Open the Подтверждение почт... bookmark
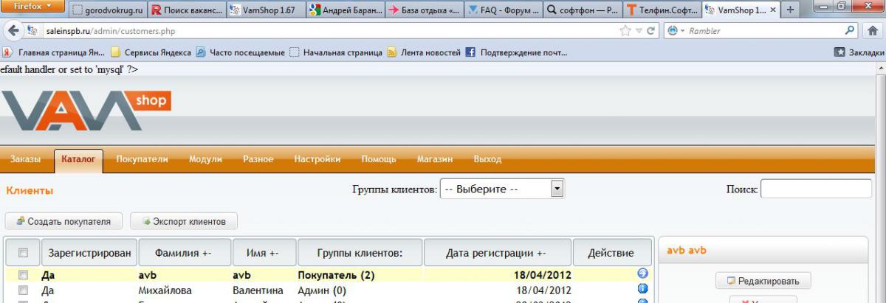886x303 pixels. tap(516, 52)
